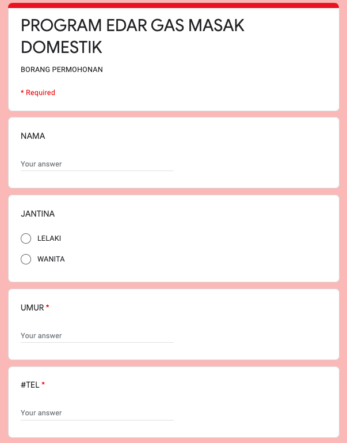Select the LELAKI radio button
Image resolution: width=347 pixels, height=443 pixels.
pyautogui.click(x=26, y=238)
